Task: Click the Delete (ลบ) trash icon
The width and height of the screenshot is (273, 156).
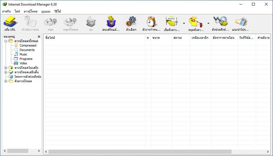Action: click(x=91, y=22)
